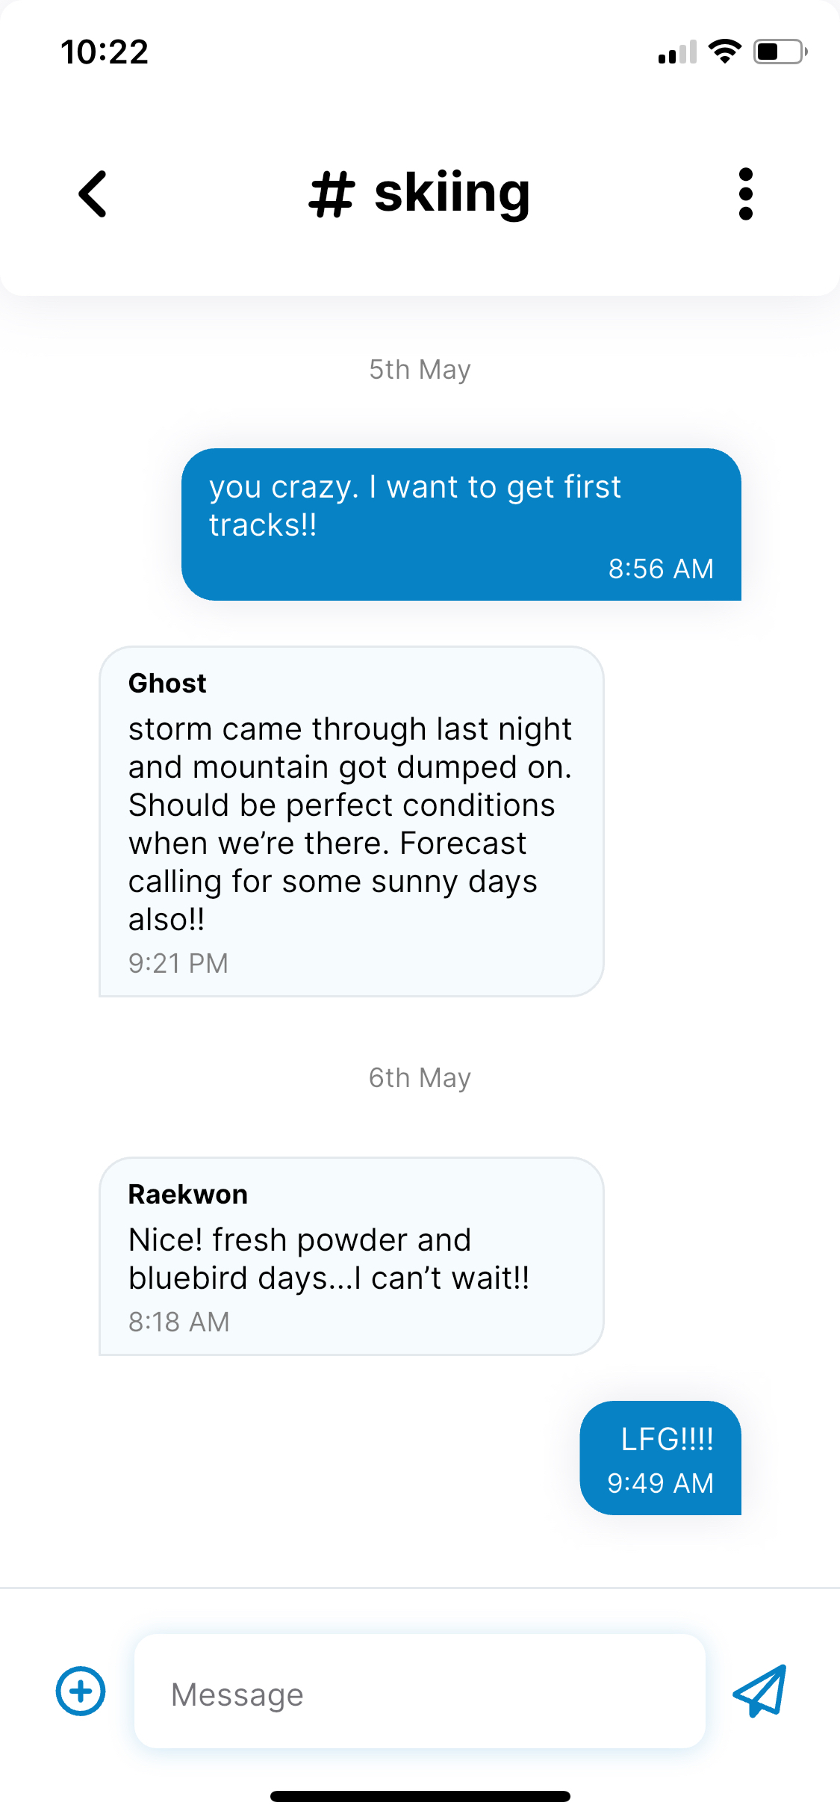Screen dimensions: 840x1820
Task: Tap the 5th May date separator
Action: point(420,370)
